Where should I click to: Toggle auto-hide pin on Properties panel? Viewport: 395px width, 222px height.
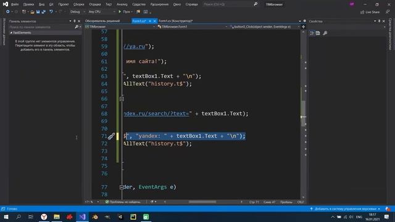(x=379, y=21)
